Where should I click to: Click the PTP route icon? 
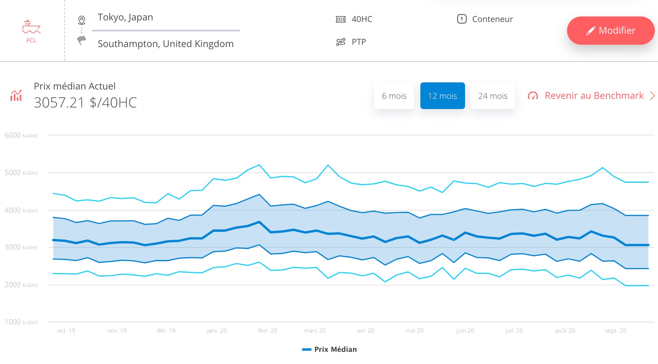[x=341, y=42]
